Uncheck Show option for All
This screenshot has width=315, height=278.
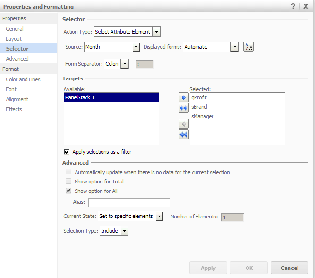69,191
